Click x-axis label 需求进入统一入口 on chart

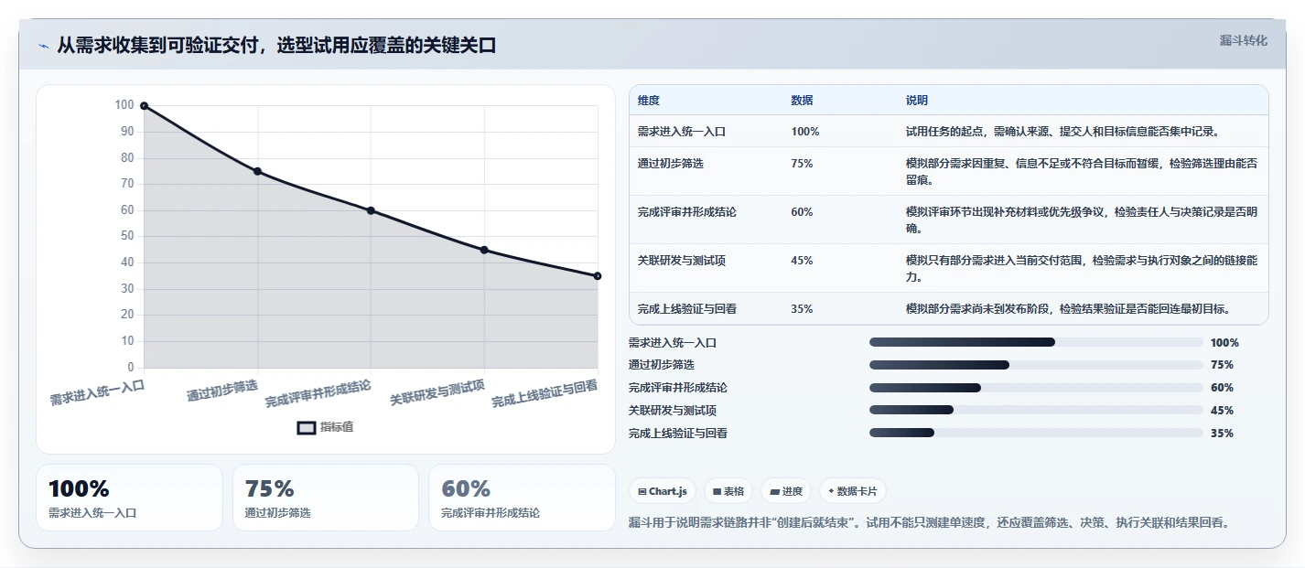pos(97,393)
